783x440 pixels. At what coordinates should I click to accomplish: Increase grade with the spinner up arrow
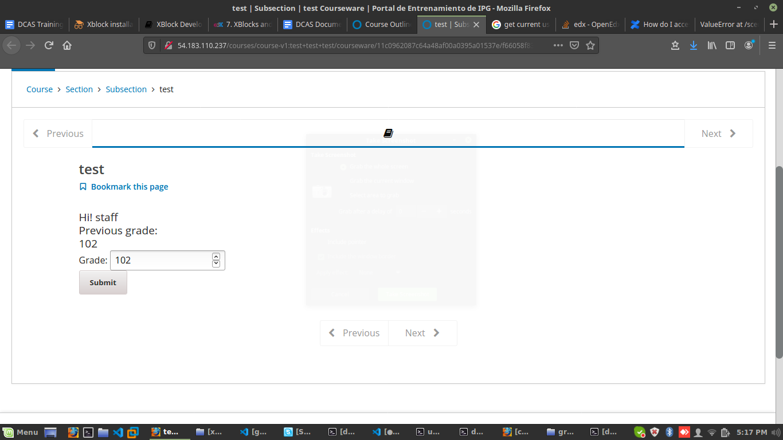tap(216, 257)
